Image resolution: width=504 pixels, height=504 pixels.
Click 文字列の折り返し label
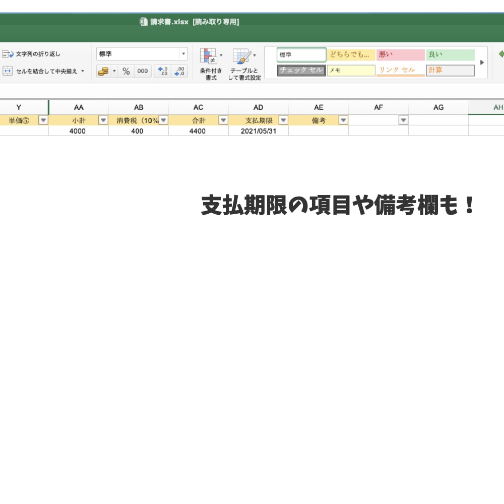[x=38, y=54]
